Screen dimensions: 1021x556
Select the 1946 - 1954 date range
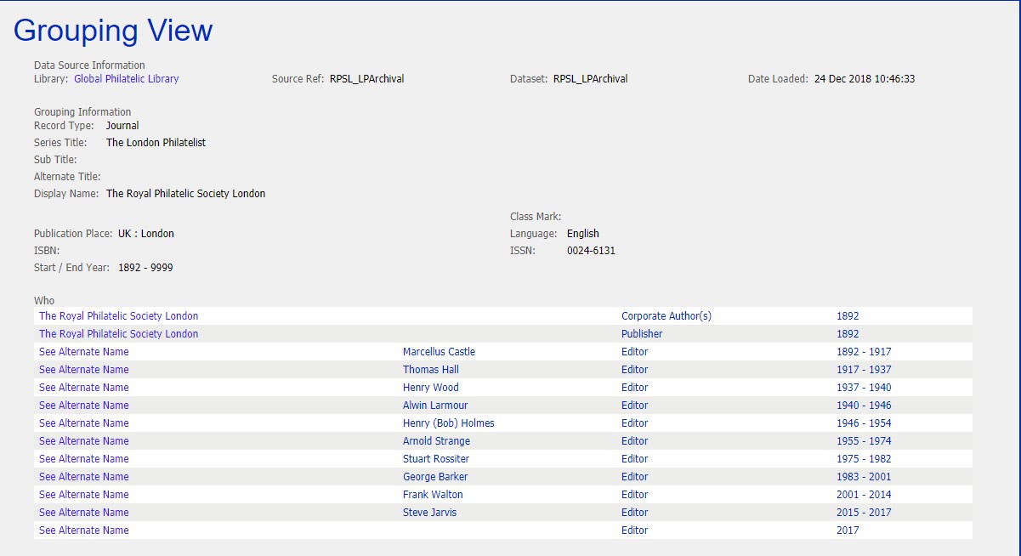coord(864,423)
